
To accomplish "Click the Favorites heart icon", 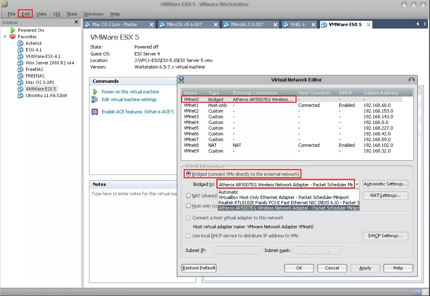I will coord(13,36).
